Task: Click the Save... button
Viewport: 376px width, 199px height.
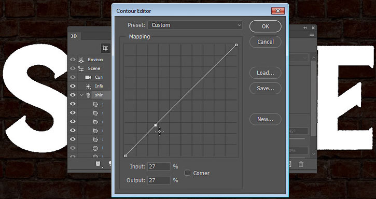Action: point(265,88)
